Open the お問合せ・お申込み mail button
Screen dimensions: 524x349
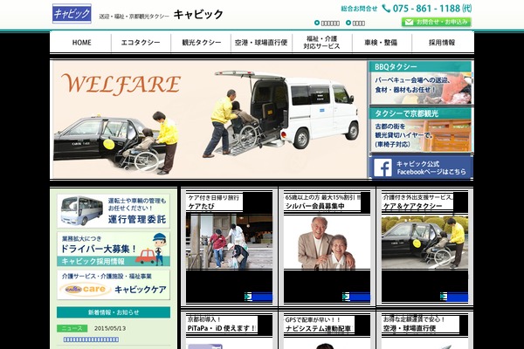[x=436, y=22]
